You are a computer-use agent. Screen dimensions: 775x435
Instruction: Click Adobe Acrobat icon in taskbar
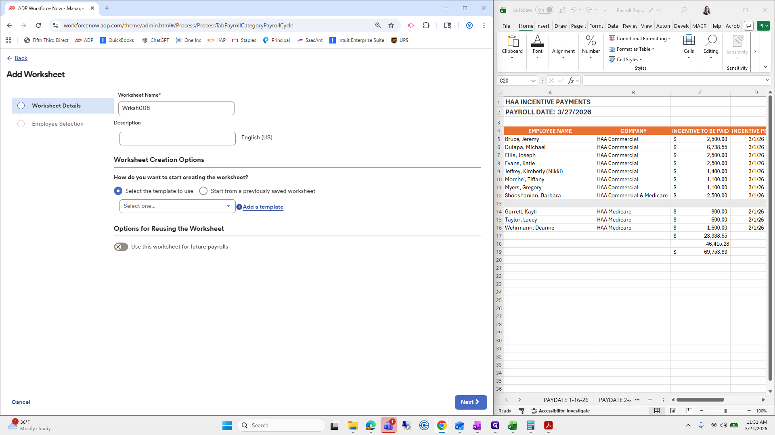tap(548, 425)
